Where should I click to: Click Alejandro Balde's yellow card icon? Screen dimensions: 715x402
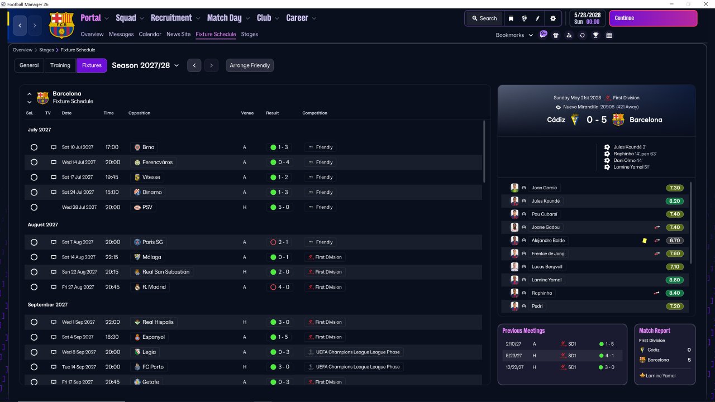[x=645, y=241]
